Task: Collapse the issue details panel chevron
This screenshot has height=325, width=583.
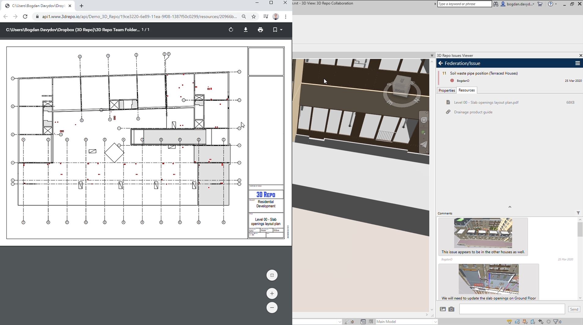Action: point(510,207)
